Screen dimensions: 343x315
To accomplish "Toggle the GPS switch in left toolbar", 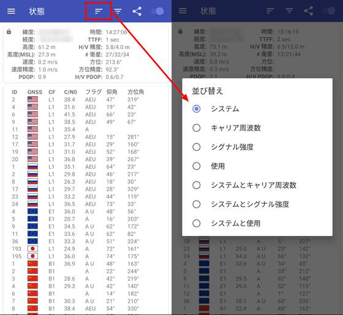I will 158,11.
